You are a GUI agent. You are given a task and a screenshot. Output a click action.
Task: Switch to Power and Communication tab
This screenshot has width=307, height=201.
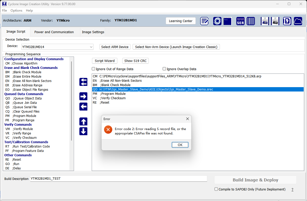[x=54, y=32]
